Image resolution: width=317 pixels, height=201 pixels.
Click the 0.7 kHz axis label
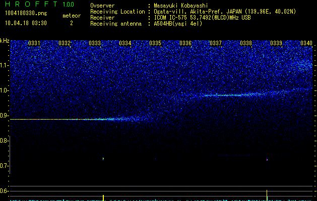[x=4, y=166]
